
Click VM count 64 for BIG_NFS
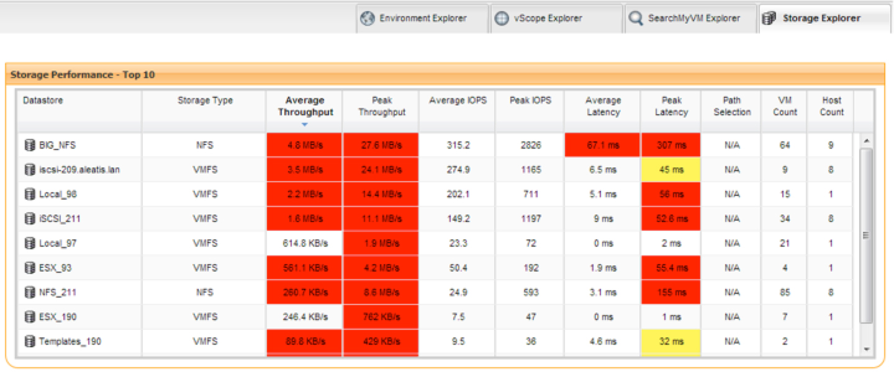[x=785, y=145]
